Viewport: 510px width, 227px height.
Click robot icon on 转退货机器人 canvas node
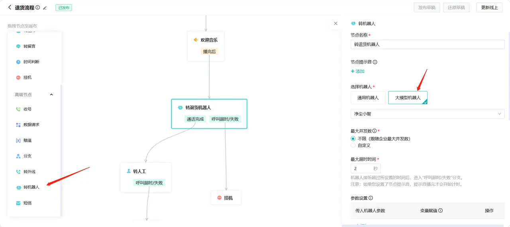click(180, 107)
